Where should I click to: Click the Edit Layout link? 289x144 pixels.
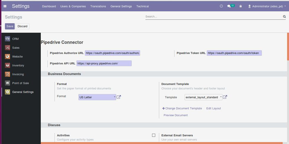click(x=213, y=108)
